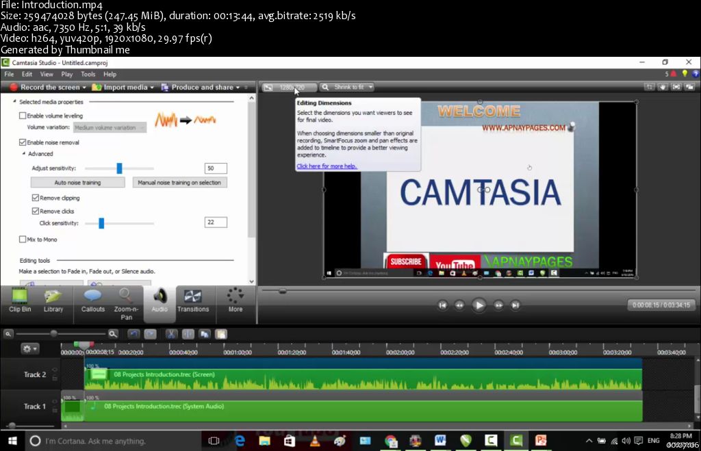Select the preview Pan hand icon
The width and height of the screenshot is (701, 451).
point(663,87)
